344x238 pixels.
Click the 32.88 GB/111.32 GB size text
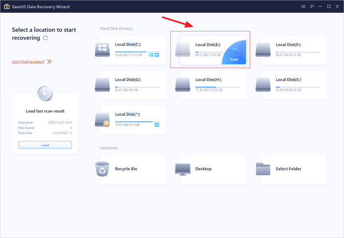[x=129, y=55]
